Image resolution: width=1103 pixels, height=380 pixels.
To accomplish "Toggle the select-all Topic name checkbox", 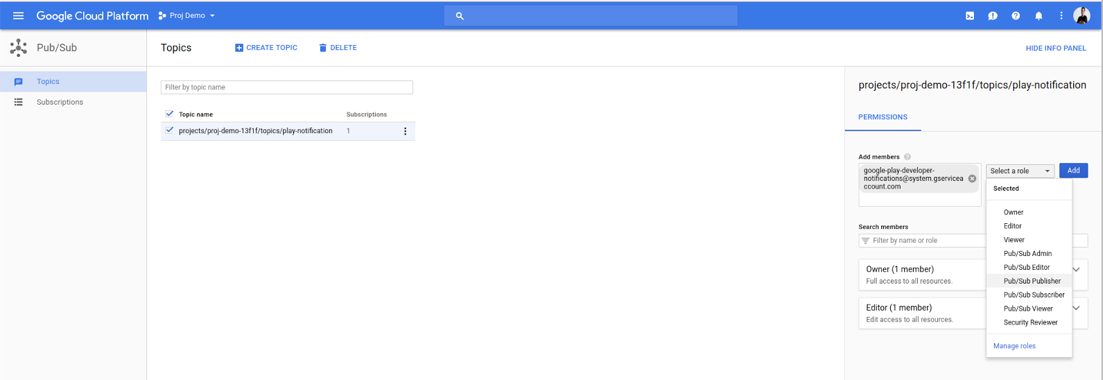I will click(169, 114).
